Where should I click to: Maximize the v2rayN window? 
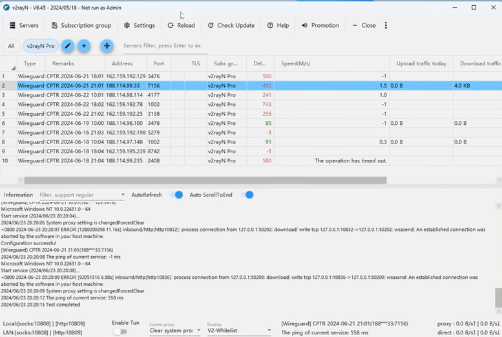click(x=474, y=7)
